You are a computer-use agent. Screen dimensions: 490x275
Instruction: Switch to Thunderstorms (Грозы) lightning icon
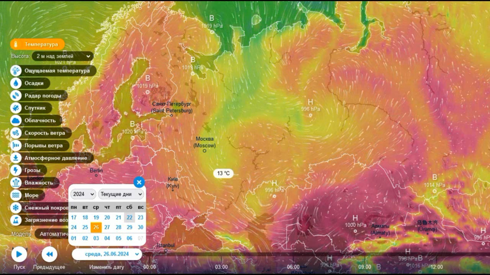(16, 170)
